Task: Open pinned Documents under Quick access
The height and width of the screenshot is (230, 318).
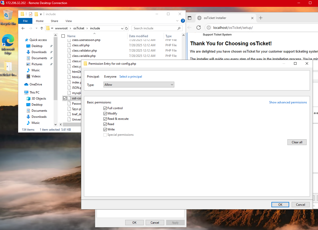Action: coord(39,58)
